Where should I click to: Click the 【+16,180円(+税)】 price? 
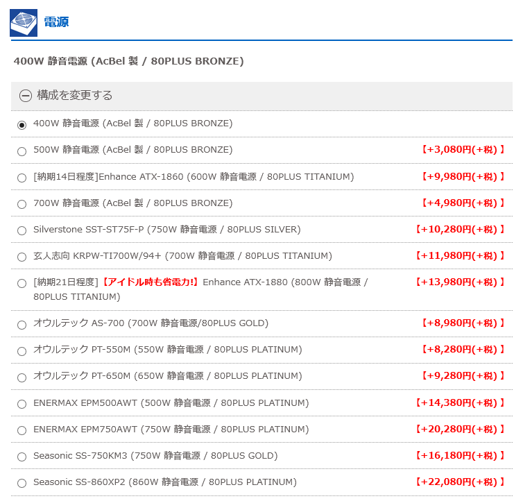(460, 456)
